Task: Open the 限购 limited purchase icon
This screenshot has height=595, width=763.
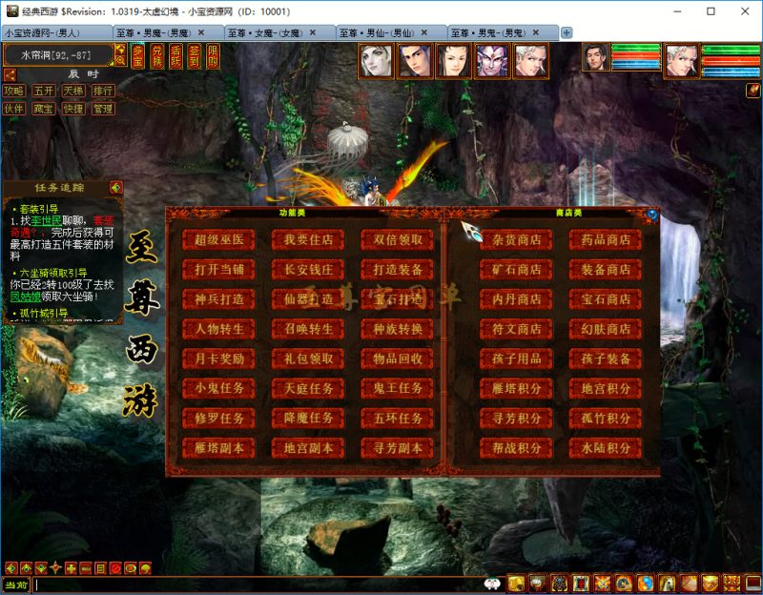Action: coord(213,56)
